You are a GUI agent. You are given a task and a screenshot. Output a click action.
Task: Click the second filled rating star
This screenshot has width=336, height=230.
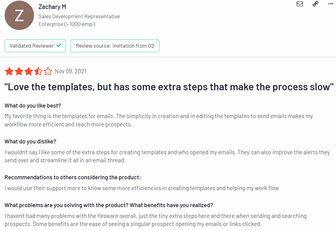pyautogui.click(x=19, y=71)
